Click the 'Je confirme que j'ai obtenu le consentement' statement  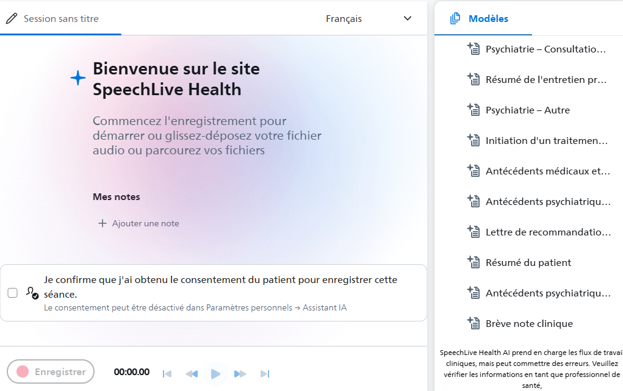point(220,287)
